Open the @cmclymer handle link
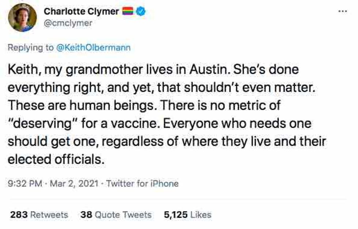 [x=68, y=23]
